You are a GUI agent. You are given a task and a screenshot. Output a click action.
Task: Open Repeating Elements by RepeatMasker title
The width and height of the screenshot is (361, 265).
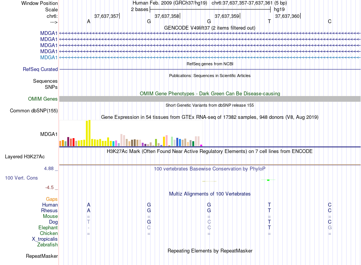pos(210,251)
